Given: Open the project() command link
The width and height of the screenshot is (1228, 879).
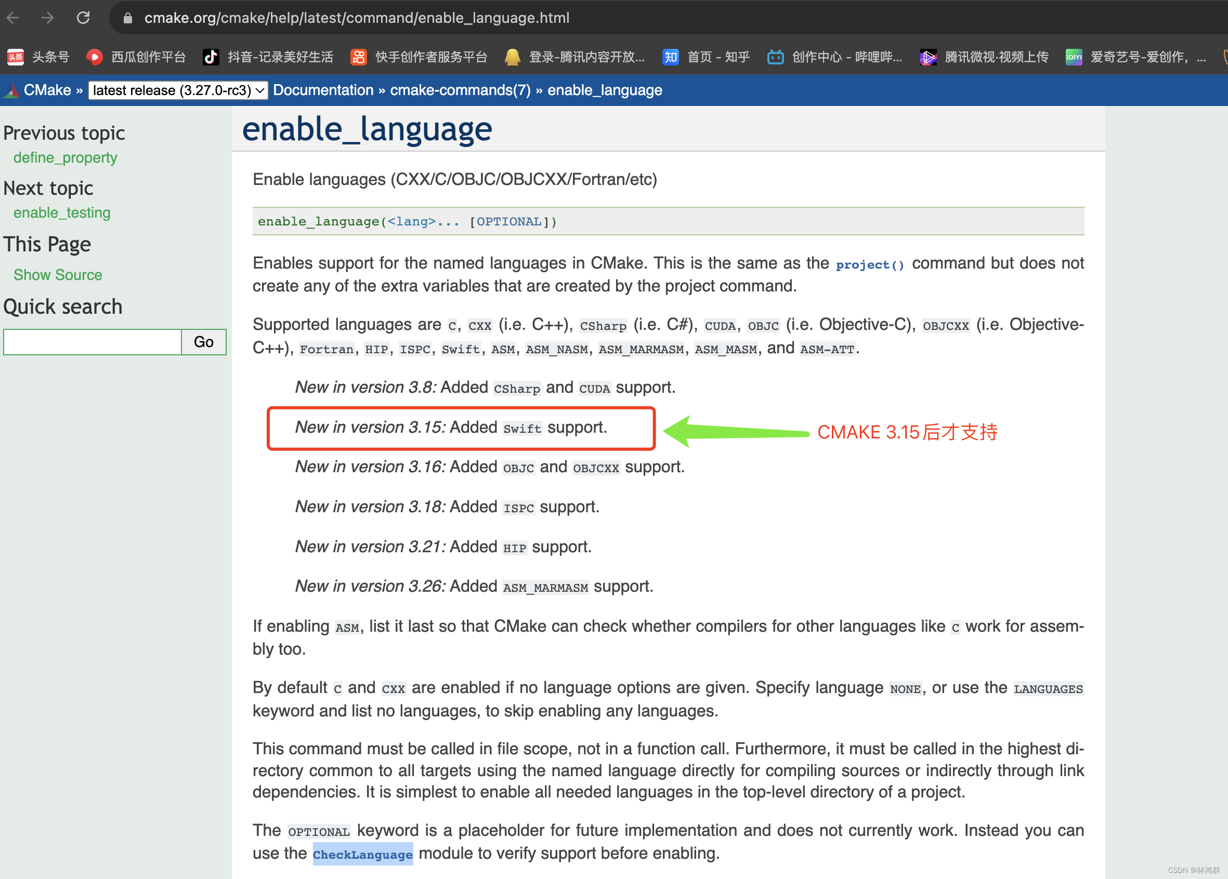Looking at the screenshot, I should coord(870,264).
